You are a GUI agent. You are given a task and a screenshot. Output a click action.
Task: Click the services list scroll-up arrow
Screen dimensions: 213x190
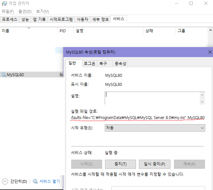click(210, 30)
